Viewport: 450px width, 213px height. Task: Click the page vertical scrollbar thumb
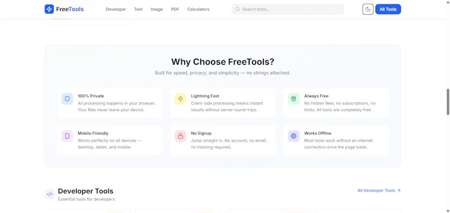(x=448, y=102)
